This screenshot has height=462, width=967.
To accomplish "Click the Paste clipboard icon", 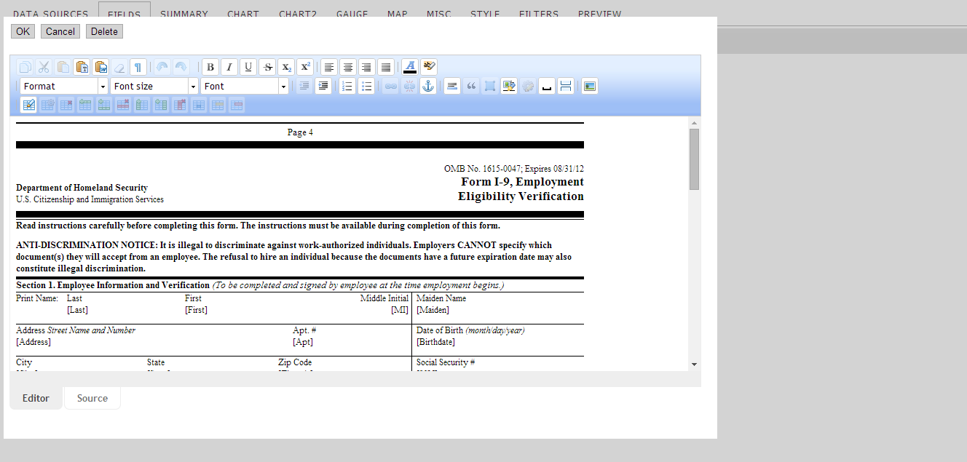I will pos(63,67).
